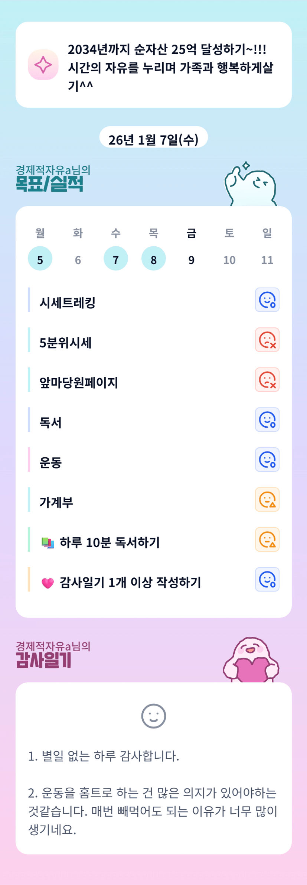The height and width of the screenshot is (885, 307).
Task: Click the pink mascot holding a heart
Action: pyautogui.click(x=251, y=661)
